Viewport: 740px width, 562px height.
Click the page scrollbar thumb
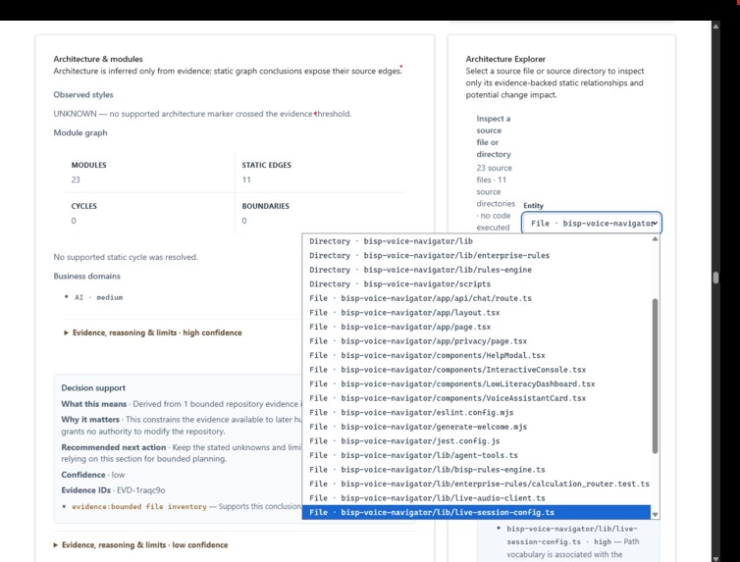point(715,278)
